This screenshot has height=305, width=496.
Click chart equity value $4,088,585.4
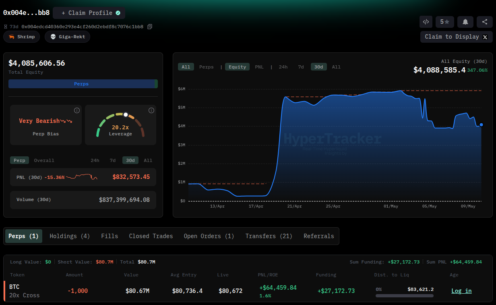click(439, 70)
